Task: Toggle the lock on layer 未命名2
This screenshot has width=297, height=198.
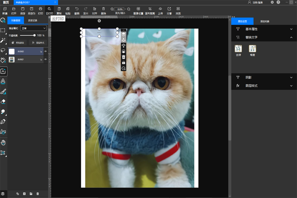Action: coord(41,51)
